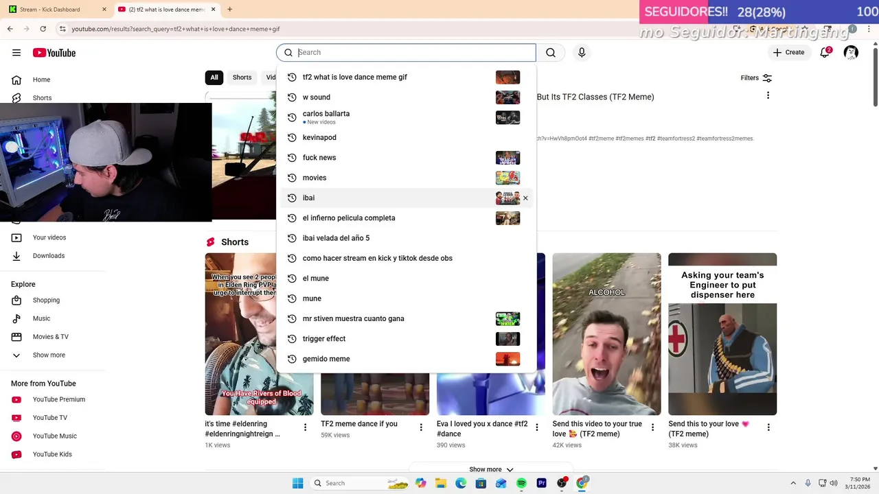The height and width of the screenshot is (494, 879).
Task: Select the 'el mune' suggestion
Action: point(406,279)
